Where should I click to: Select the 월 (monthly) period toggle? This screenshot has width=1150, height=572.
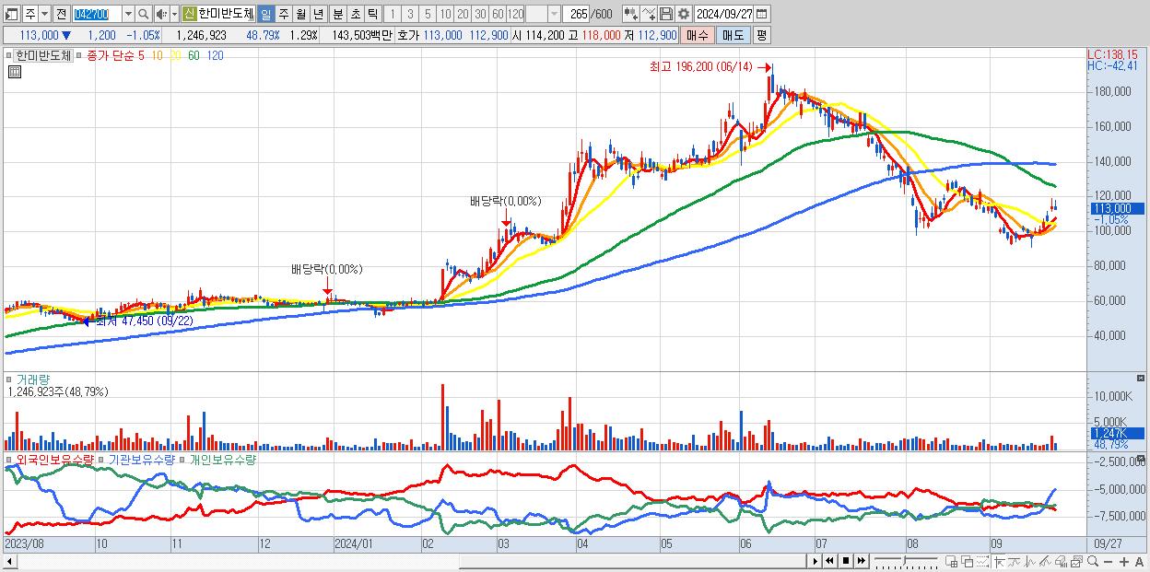point(300,14)
